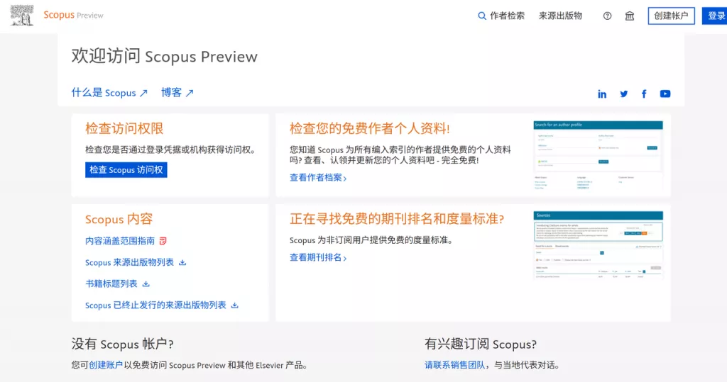Open the YouTube icon link

pos(665,94)
